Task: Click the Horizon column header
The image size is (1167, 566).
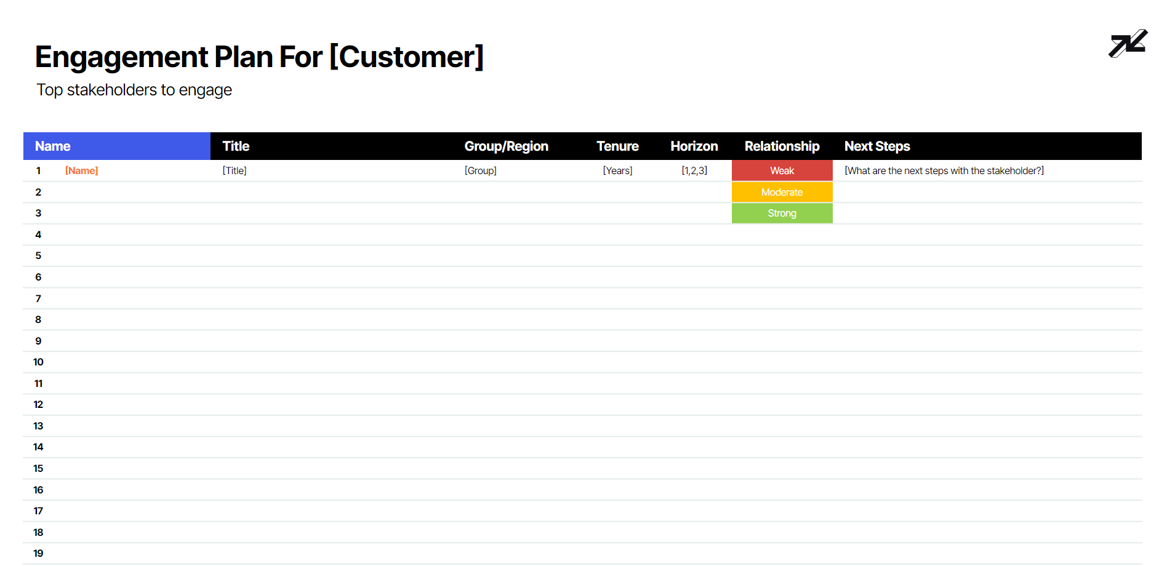Action: [694, 146]
